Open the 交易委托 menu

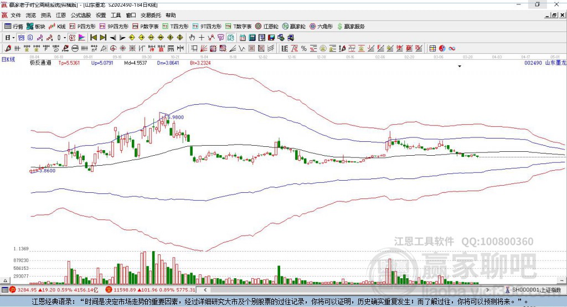click(x=151, y=15)
